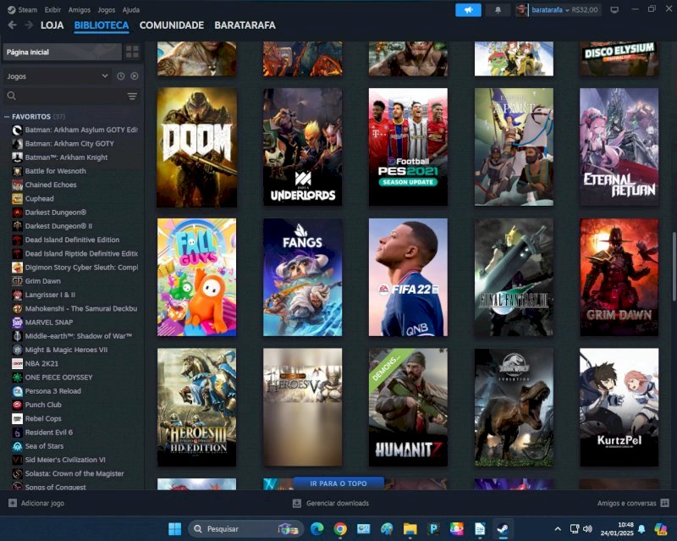Click the baratarafa avatar picture
The image size is (677, 541).
click(521, 10)
